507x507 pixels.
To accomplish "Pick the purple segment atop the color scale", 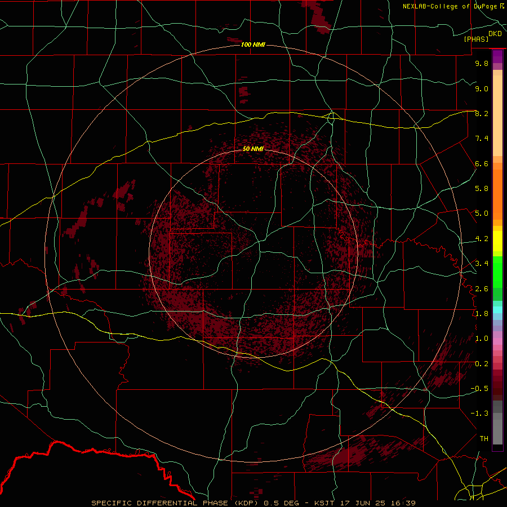I will point(497,56).
